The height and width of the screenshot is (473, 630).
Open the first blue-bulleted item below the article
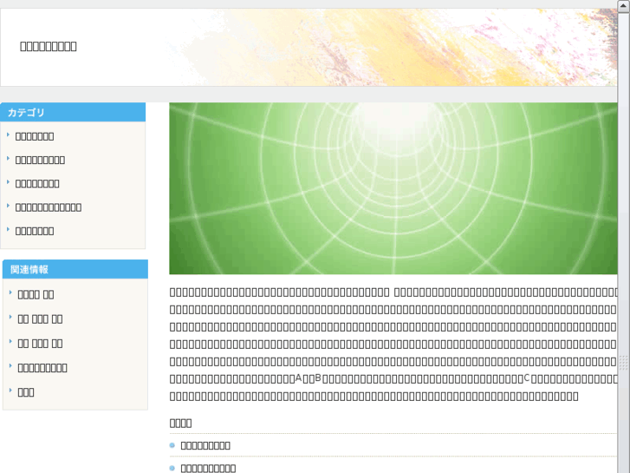pyautogui.click(x=205, y=445)
